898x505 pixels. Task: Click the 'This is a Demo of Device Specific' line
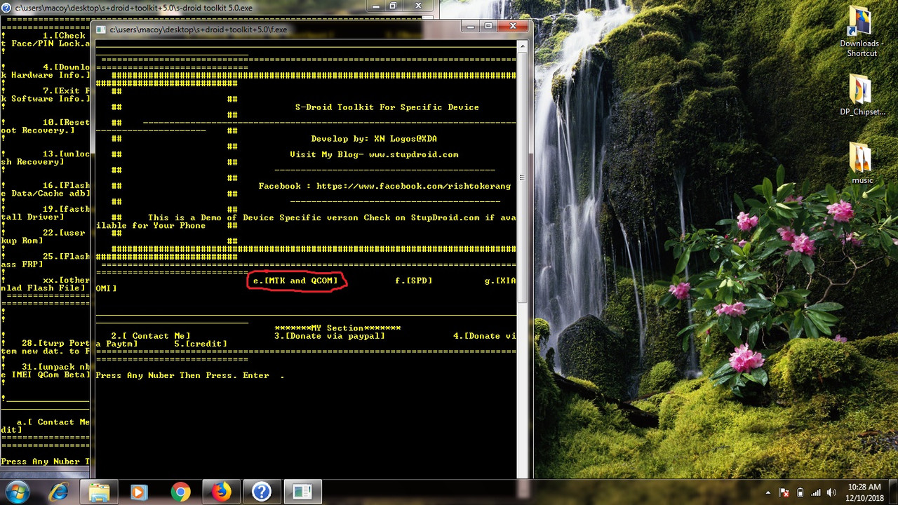point(332,217)
